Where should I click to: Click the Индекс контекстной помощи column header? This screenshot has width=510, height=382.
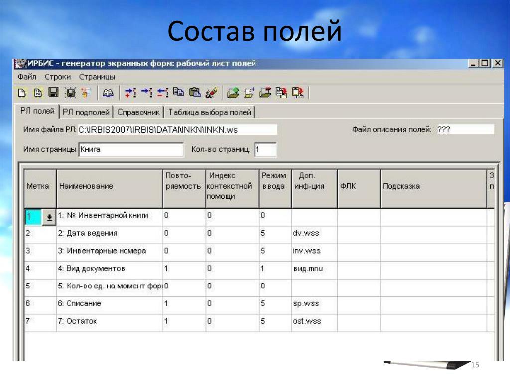click(x=232, y=189)
